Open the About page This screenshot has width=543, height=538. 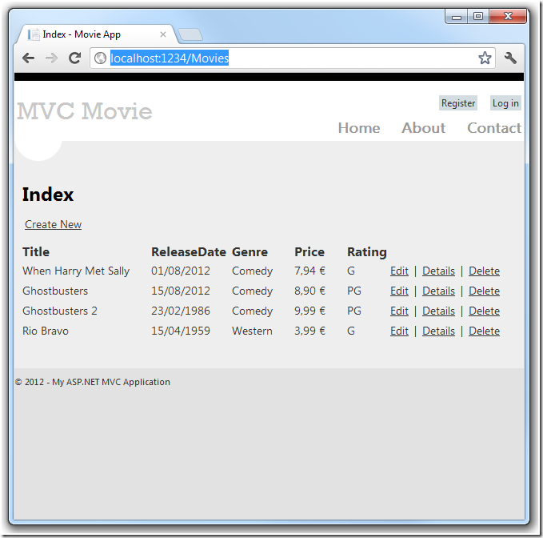pos(423,128)
